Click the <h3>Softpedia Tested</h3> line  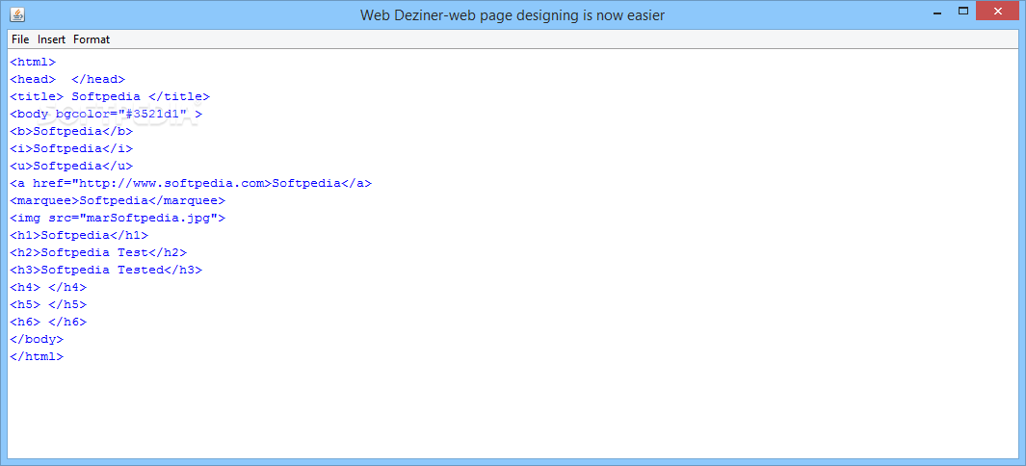[x=106, y=270]
